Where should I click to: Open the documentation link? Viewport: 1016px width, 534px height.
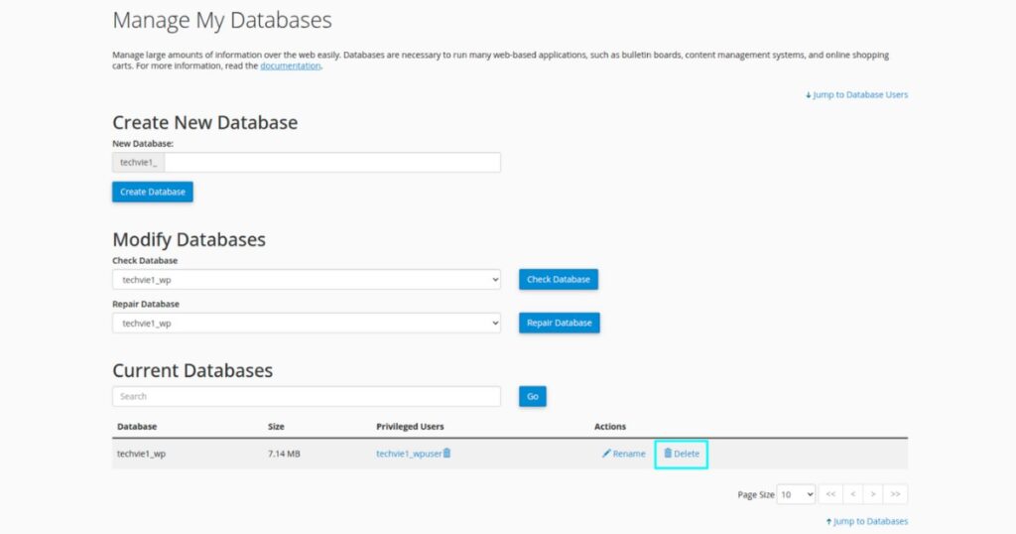coord(290,66)
